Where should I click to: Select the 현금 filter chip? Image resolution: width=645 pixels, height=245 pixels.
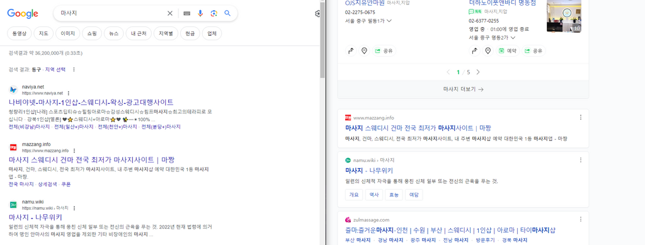190,34
